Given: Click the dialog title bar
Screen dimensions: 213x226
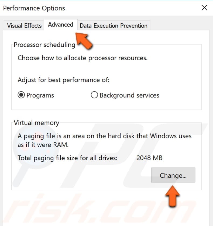Looking at the screenshot, I should tap(108, 8).
